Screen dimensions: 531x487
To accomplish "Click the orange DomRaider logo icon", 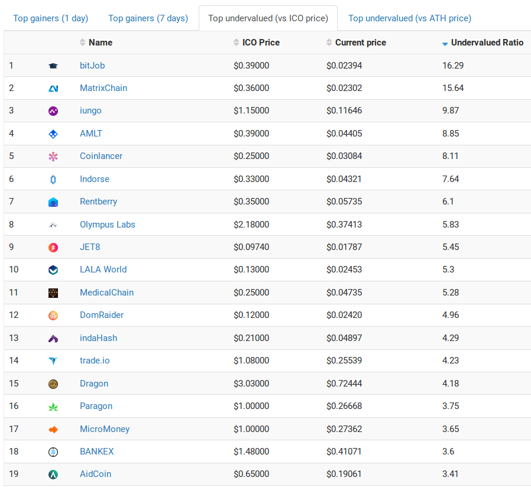I will [53, 316].
